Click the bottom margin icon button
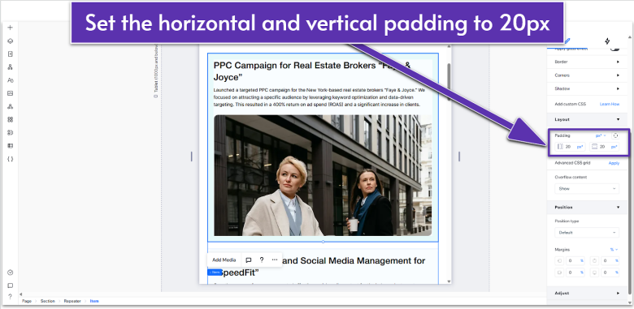 tap(594, 273)
